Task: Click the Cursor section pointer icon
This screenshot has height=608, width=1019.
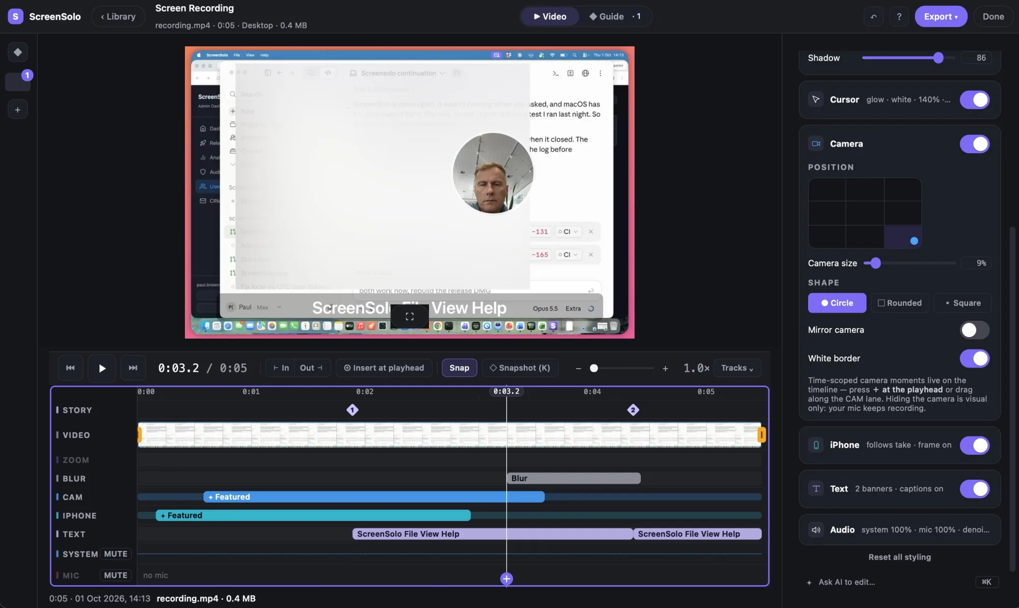Action: click(816, 99)
